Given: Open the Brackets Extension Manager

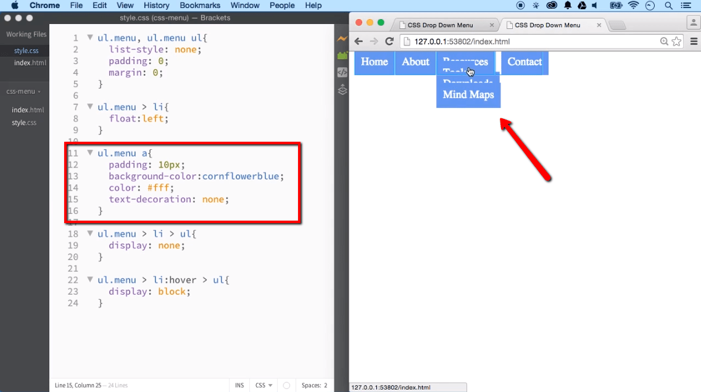Looking at the screenshot, I should [342, 55].
